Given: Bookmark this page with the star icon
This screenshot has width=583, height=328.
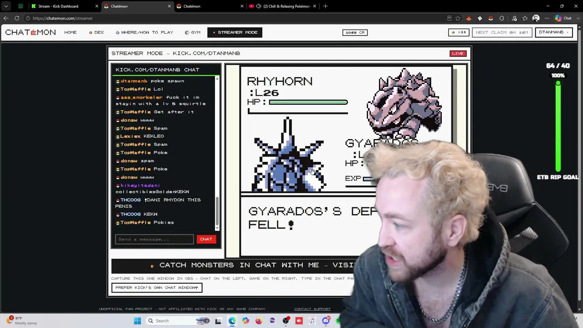Looking at the screenshot, I should [x=458, y=18].
